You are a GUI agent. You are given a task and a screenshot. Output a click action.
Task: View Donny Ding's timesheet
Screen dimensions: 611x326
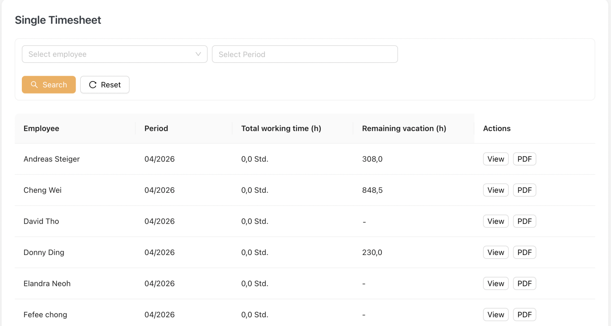[x=495, y=253]
